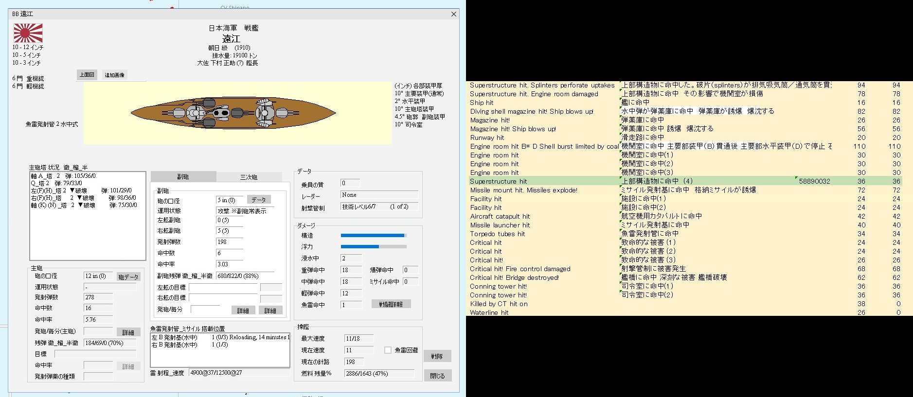913x397 pixels.
Task: Click 詳細 beside 発砲/毎分(主砲)
Action: (128, 332)
